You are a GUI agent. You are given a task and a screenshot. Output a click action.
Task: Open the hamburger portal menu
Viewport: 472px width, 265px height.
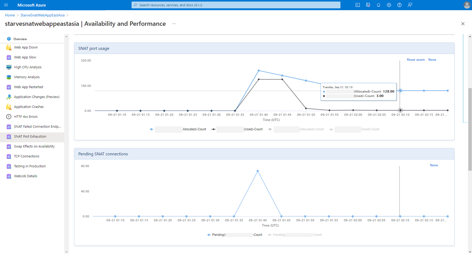point(6,5)
